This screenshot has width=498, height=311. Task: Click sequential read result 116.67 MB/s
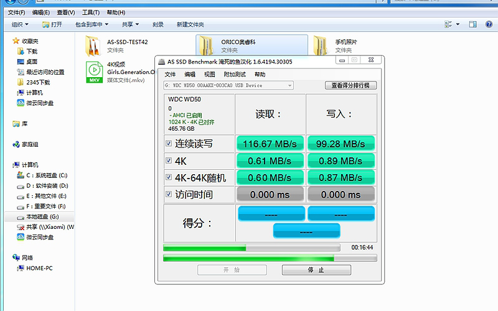[270, 144]
